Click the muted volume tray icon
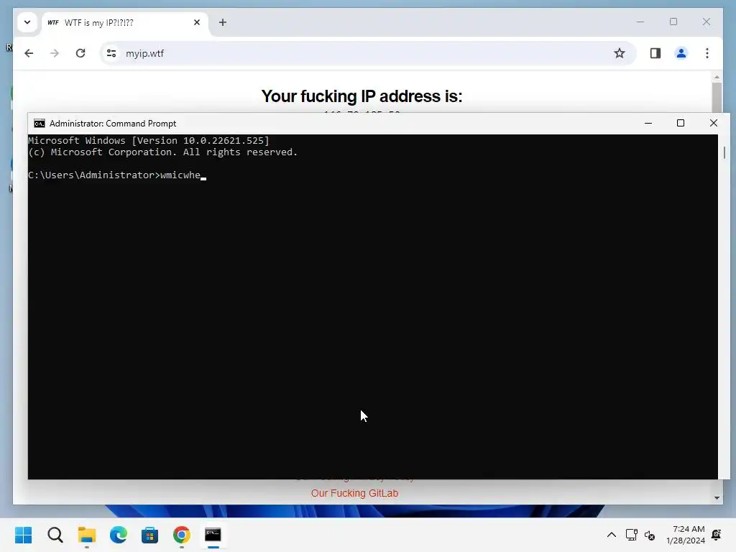The image size is (736, 552). 650,535
